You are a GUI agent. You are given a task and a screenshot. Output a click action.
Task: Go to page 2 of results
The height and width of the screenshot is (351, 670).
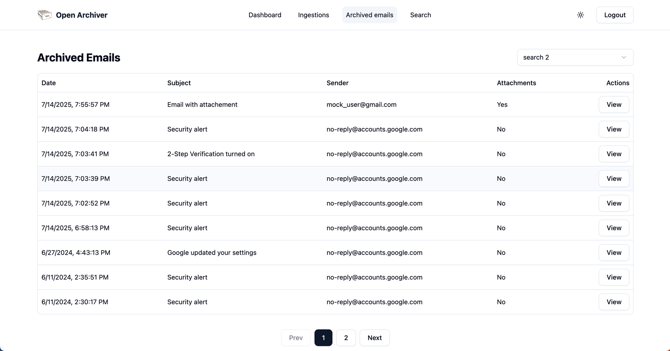(x=346, y=338)
